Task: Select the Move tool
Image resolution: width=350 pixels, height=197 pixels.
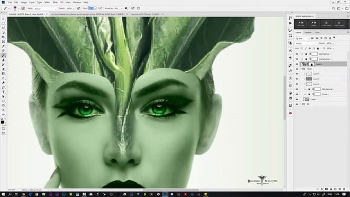Action: (3, 19)
